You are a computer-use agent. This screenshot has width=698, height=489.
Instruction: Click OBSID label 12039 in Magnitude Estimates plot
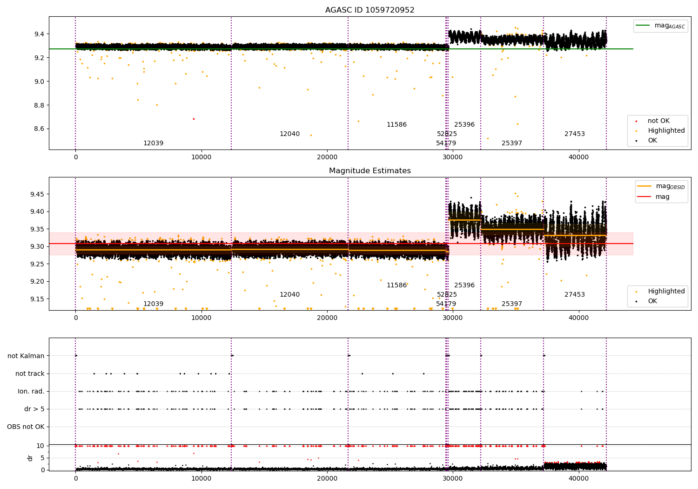153,304
